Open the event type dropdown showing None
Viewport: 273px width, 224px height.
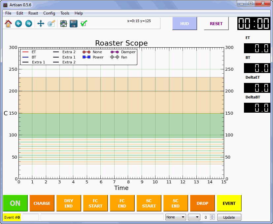point(176,217)
